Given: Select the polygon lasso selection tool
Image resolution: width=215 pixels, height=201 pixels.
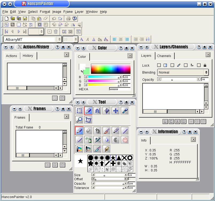Looking at the screenshot, I should 88,120.
